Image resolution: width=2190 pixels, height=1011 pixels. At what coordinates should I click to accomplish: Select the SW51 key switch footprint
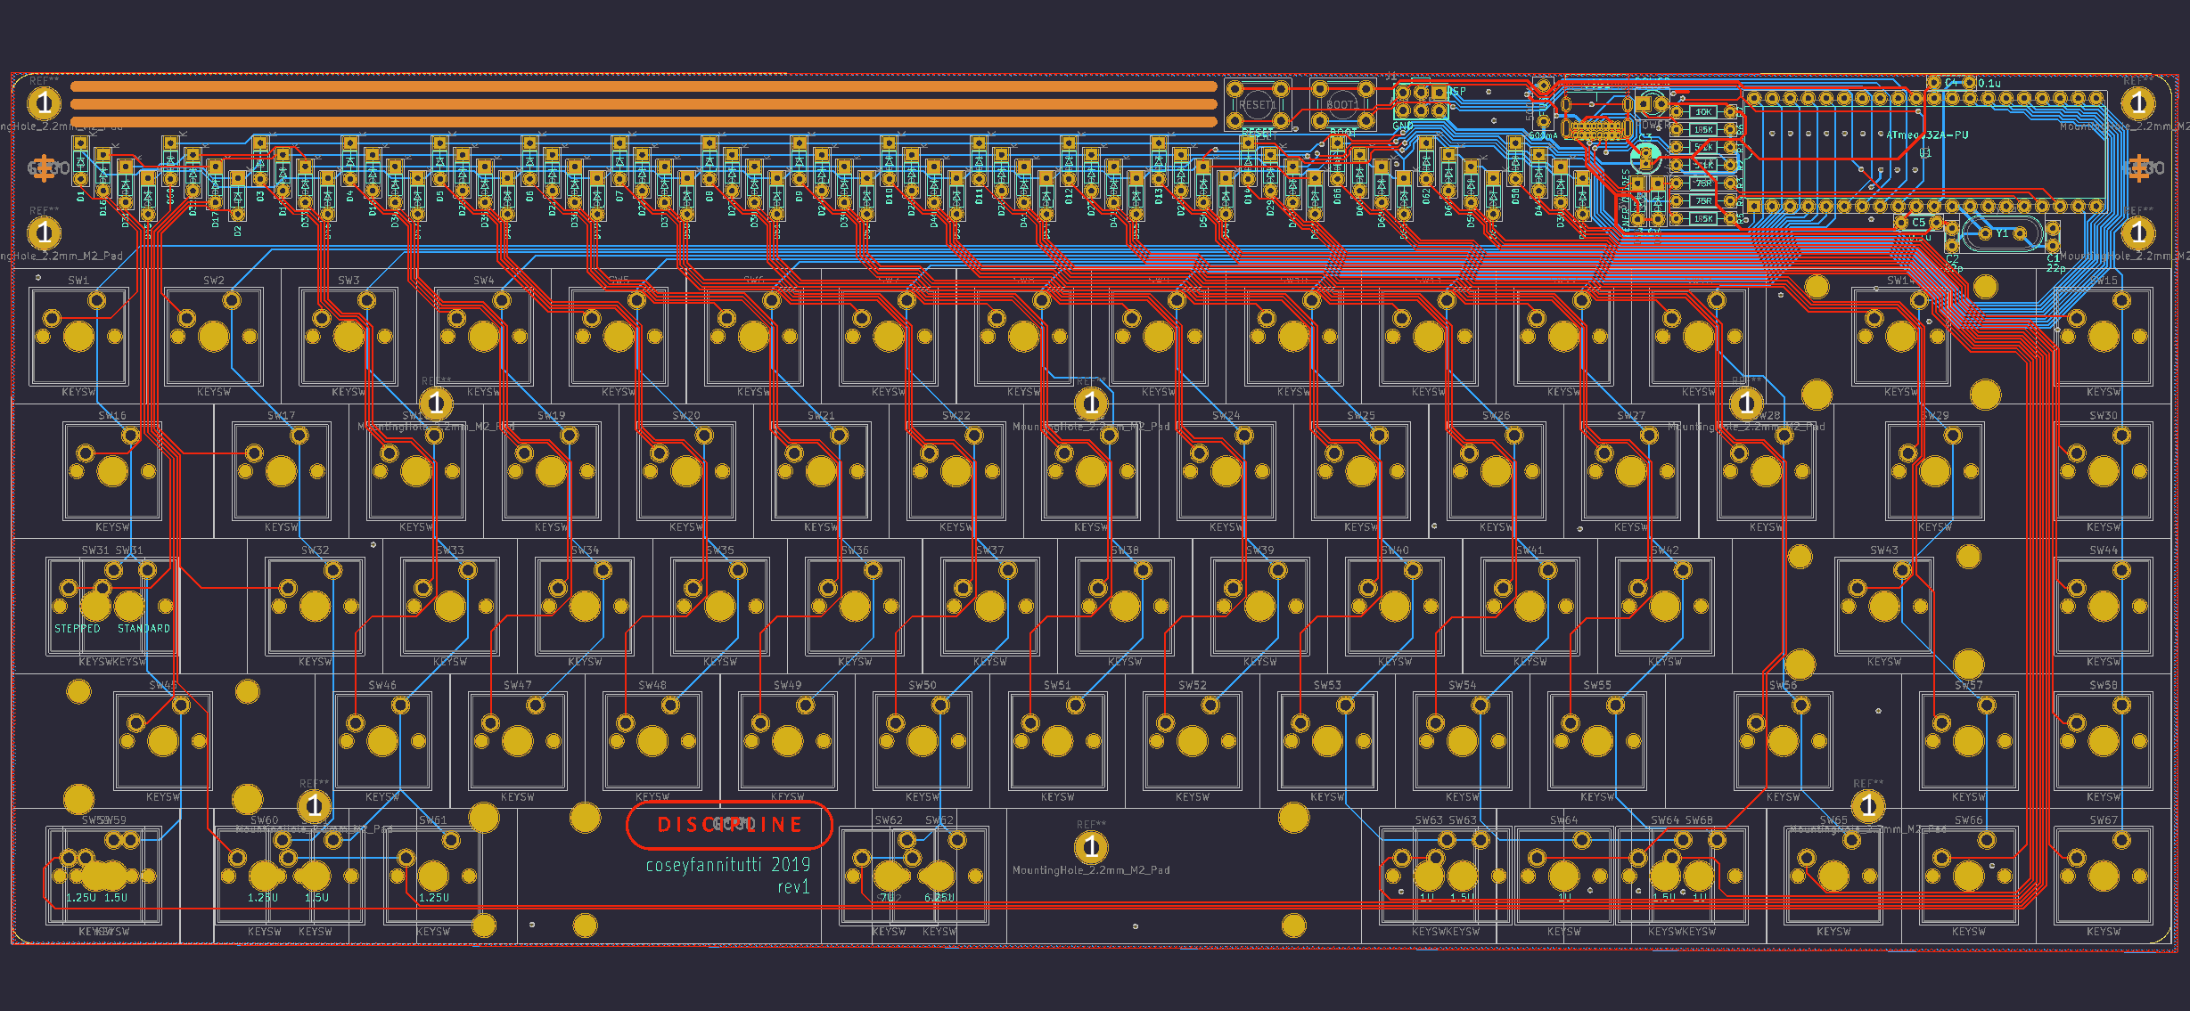1057,741
